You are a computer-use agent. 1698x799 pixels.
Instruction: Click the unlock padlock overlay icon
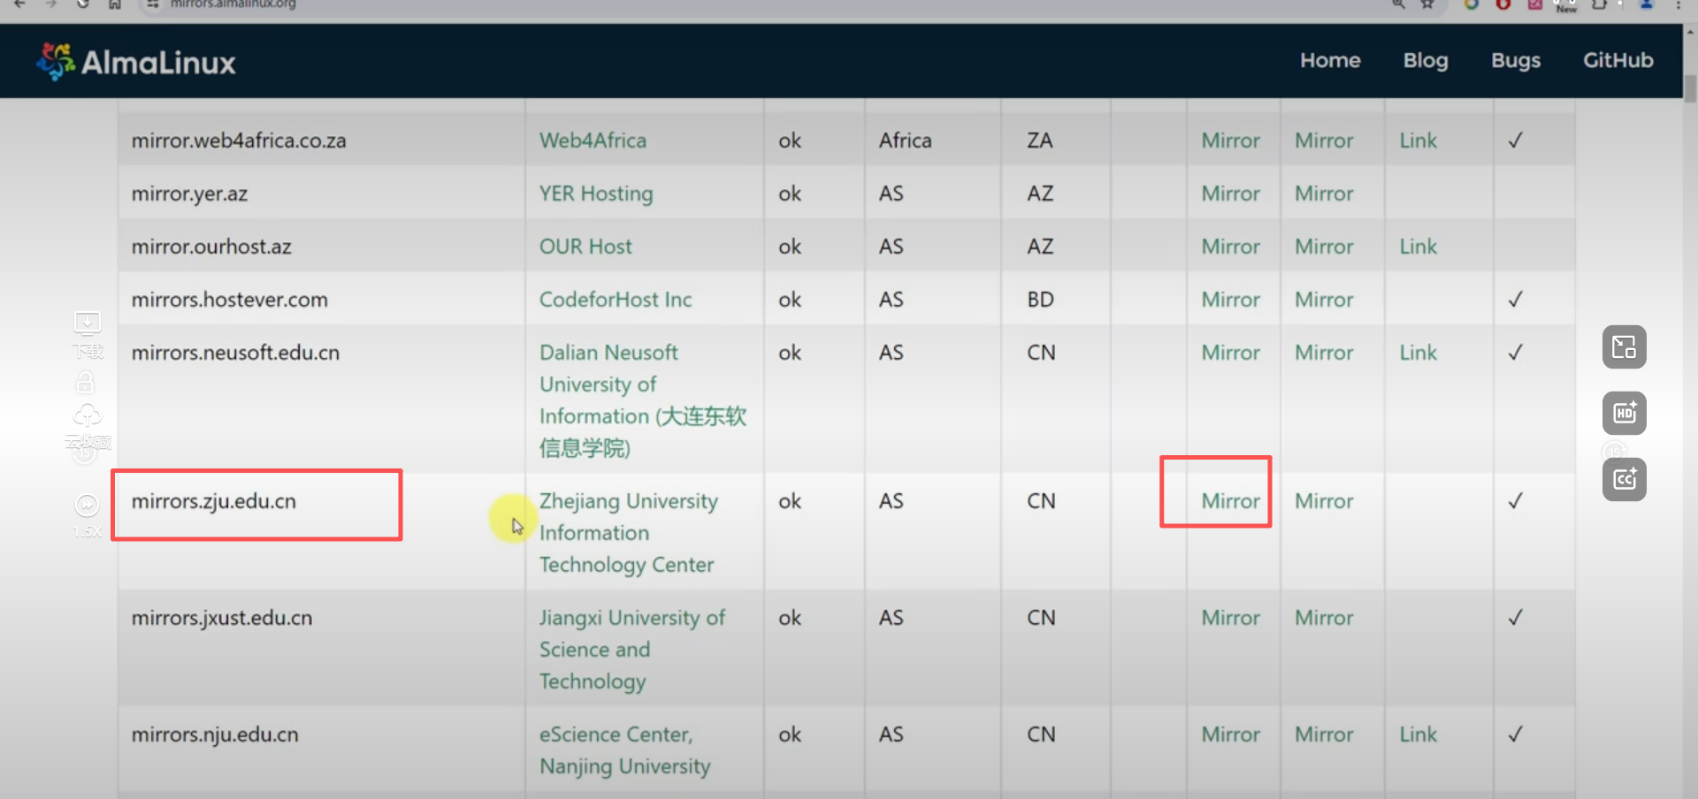coord(85,383)
